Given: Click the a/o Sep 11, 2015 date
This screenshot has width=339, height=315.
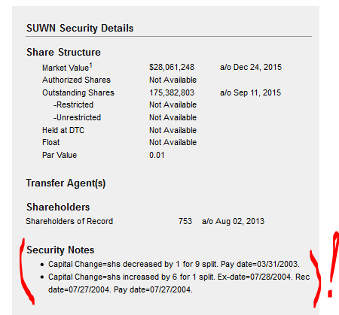Looking at the screenshot, I should (250, 92).
